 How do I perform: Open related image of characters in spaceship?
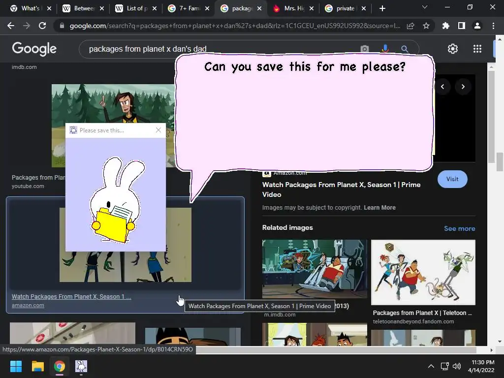pyautogui.click(x=315, y=269)
